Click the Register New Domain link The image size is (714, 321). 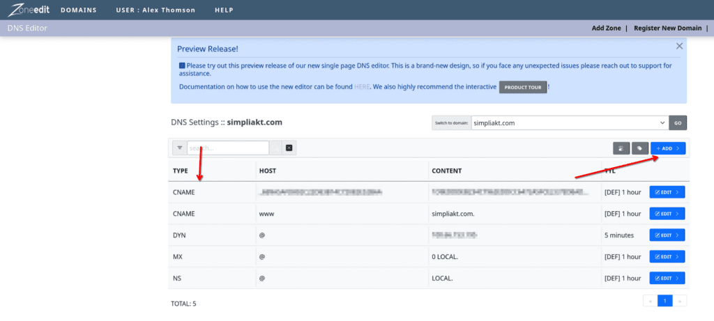[668, 28]
